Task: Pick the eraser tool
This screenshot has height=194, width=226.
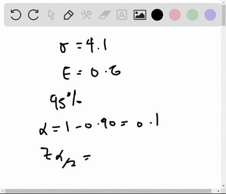Action: [105, 15]
